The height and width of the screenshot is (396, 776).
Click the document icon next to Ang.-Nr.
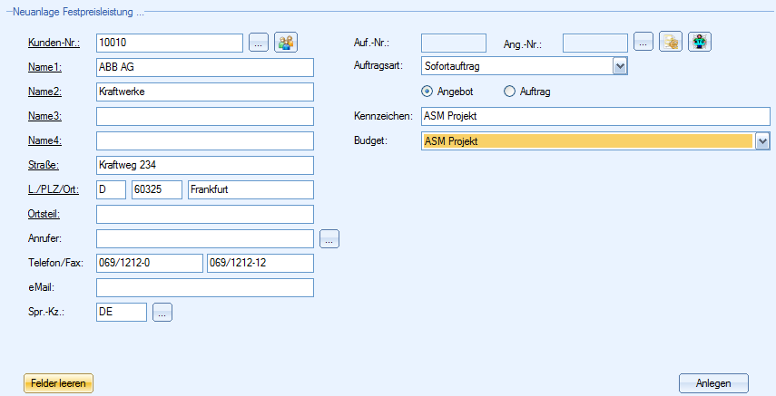point(671,42)
